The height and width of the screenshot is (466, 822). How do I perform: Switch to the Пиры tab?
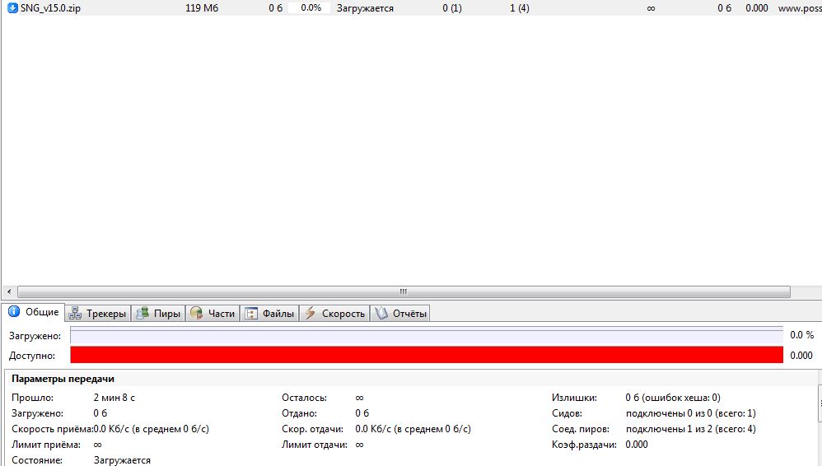(x=158, y=314)
